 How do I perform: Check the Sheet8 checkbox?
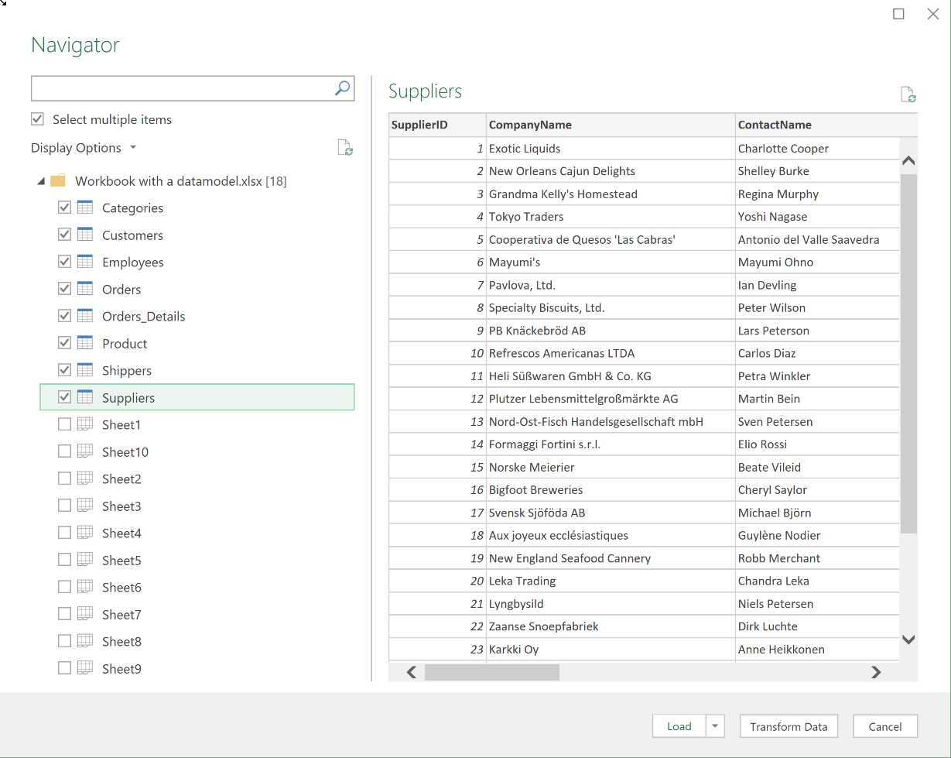64,641
